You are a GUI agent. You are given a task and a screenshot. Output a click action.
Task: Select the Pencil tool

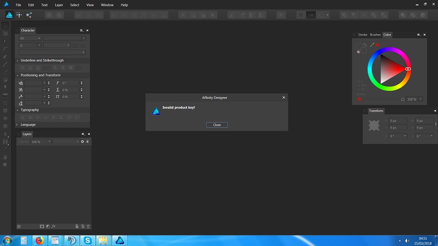[5, 64]
